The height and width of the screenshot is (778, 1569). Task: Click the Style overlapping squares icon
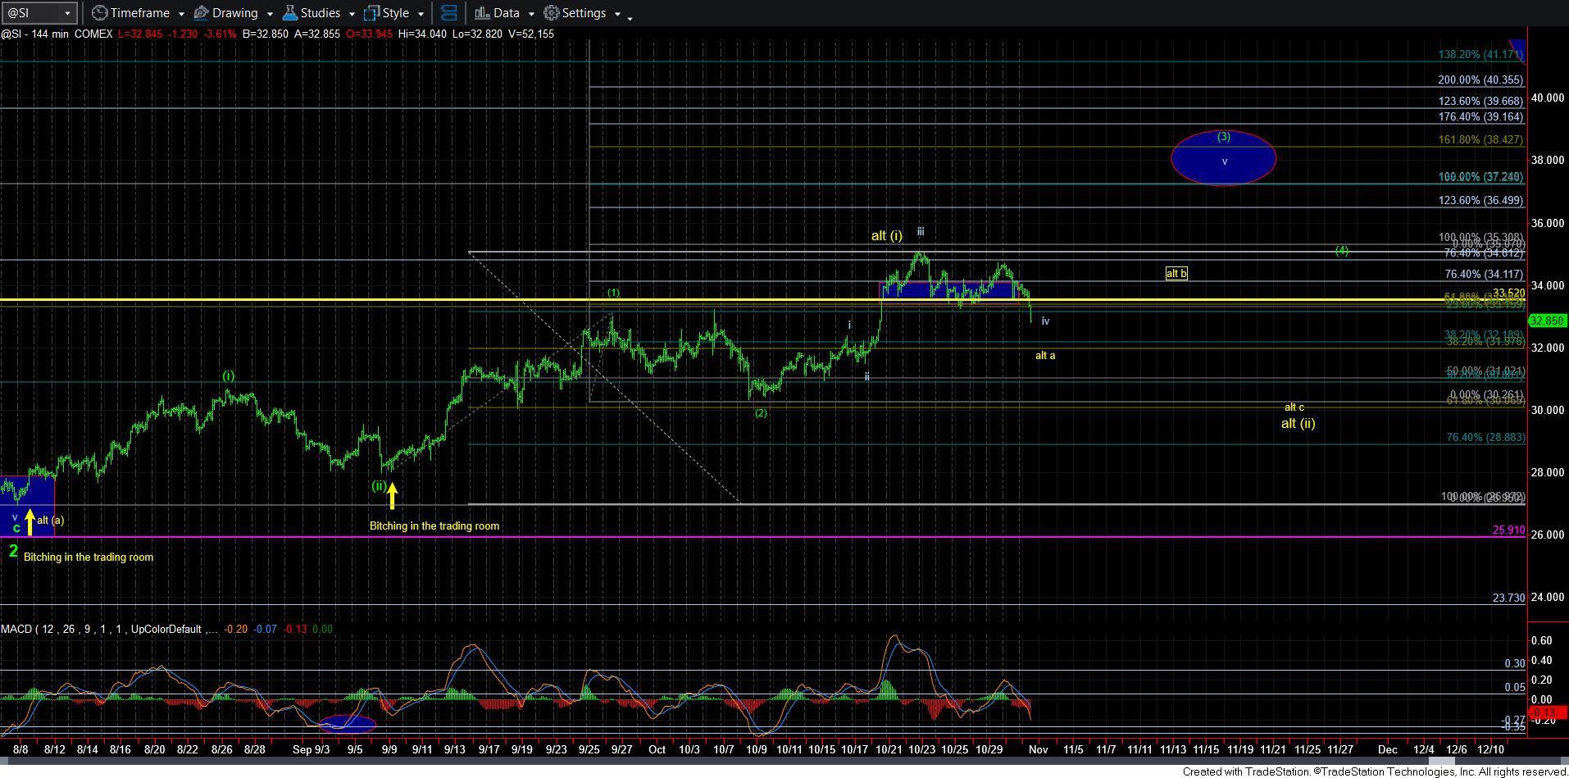click(x=371, y=13)
